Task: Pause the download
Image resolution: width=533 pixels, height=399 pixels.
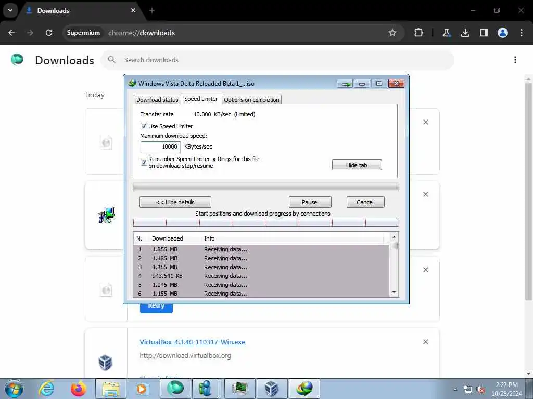Action: 310,202
